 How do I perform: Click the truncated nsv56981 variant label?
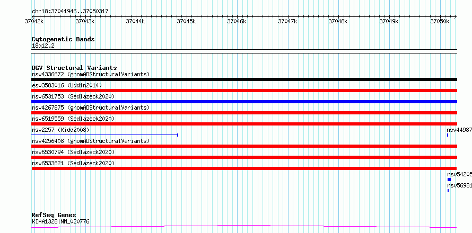[x=459, y=185]
